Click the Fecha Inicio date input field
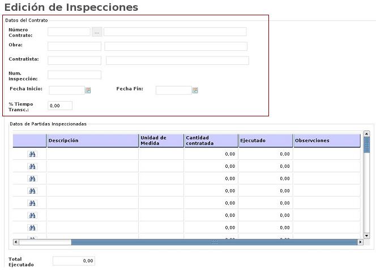The image size is (376, 270). 66,90
